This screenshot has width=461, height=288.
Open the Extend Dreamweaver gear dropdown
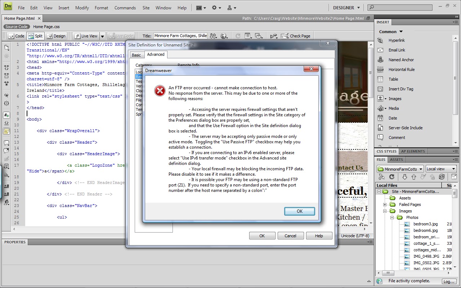(216, 8)
